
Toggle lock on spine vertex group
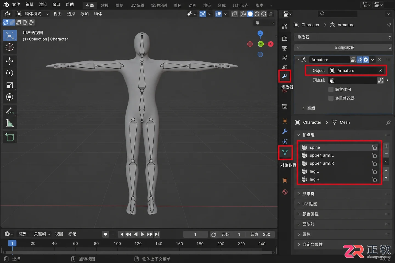[374, 147]
